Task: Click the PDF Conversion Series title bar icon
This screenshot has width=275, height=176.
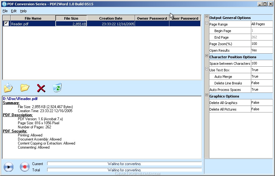Action: pos(4,4)
